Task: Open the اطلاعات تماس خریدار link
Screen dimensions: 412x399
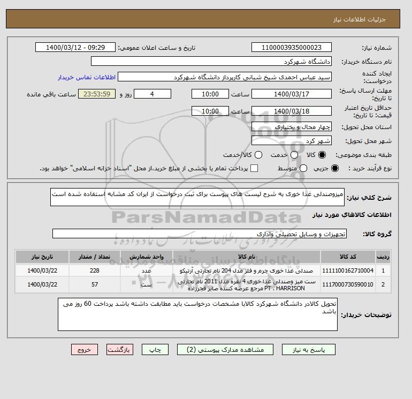Action: click(x=87, y=77)
